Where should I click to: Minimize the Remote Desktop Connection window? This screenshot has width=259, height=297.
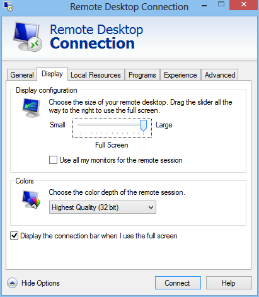204,6
